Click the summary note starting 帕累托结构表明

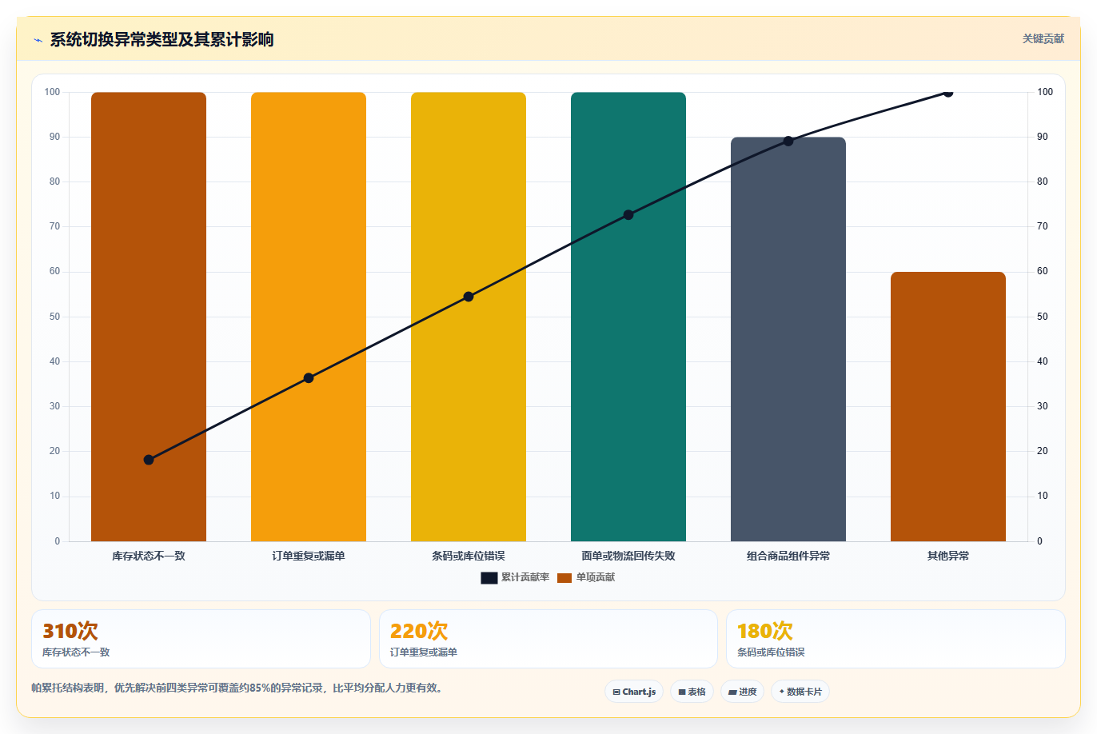[237, 688]
